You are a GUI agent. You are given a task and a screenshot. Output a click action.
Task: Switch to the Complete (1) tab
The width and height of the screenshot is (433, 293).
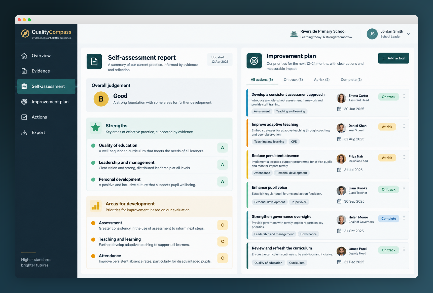click(351, 80)
